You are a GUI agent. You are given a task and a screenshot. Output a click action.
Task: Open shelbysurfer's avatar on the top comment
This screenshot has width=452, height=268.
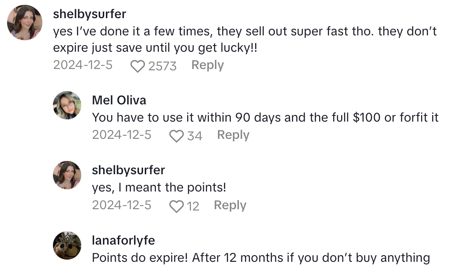click(x=25, y=23)
